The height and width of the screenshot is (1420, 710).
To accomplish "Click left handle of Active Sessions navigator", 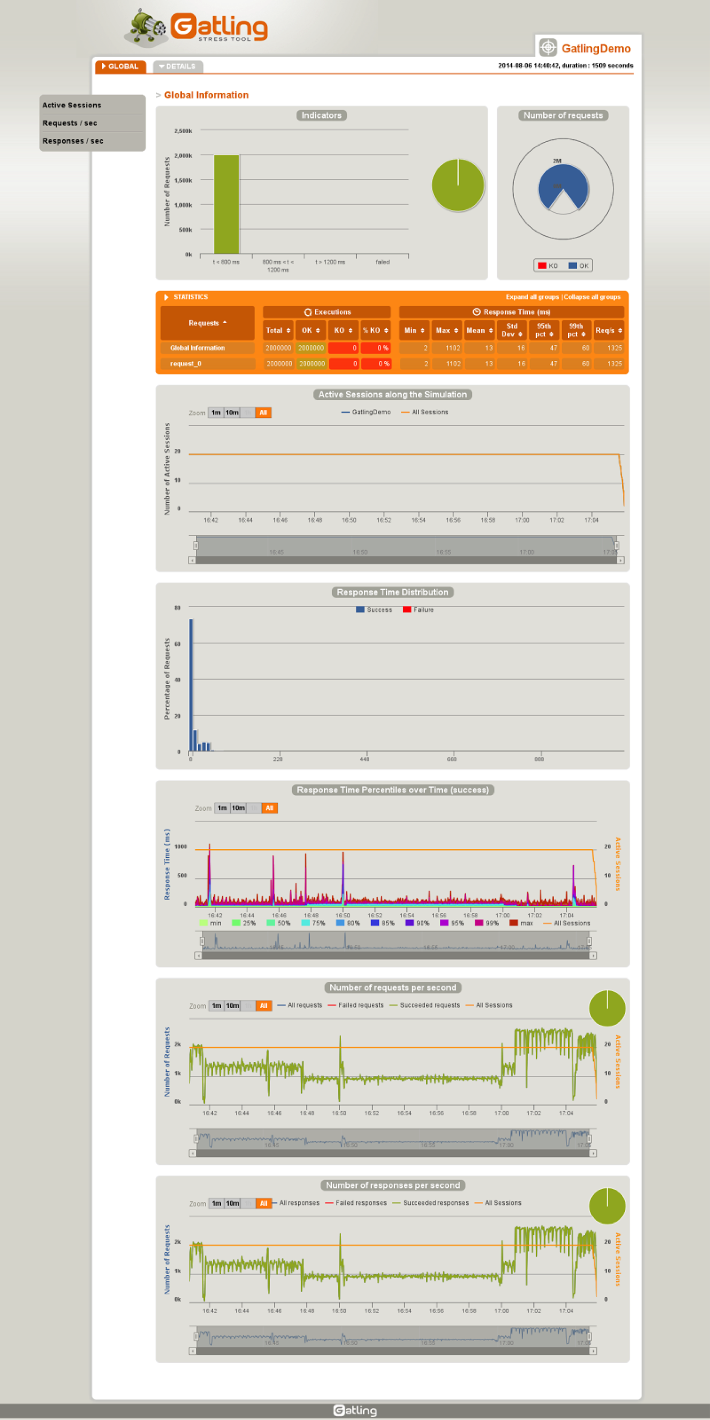I will point(195,546).
